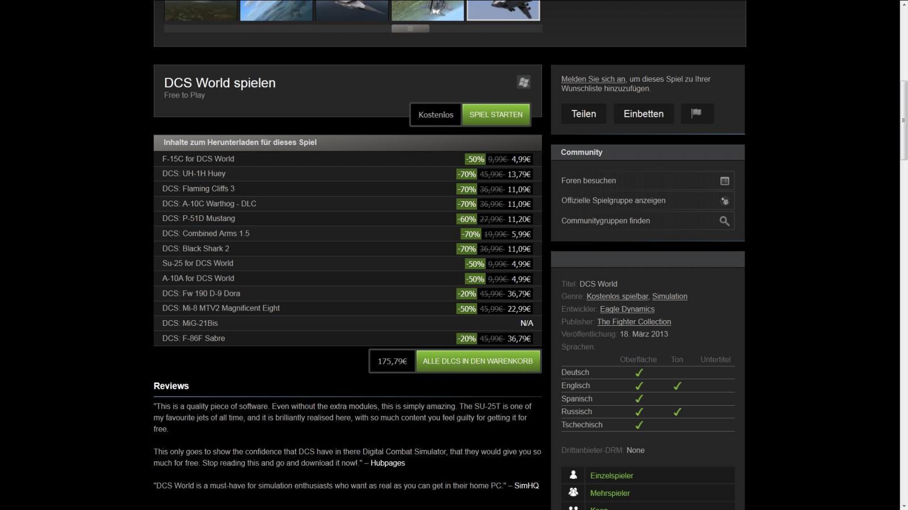Open the Kostenlos spielbar genre link
Viewport: 908px width, 510px height.
[x=617, y=296]
